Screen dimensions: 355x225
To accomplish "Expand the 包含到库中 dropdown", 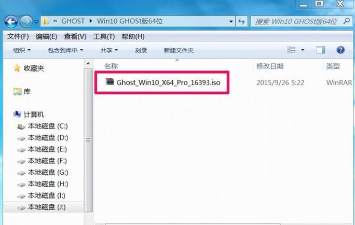I will point(65,50).
